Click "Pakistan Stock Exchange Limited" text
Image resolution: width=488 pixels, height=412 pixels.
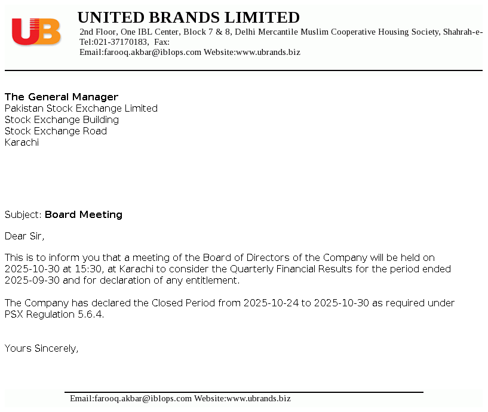point(81,108)
